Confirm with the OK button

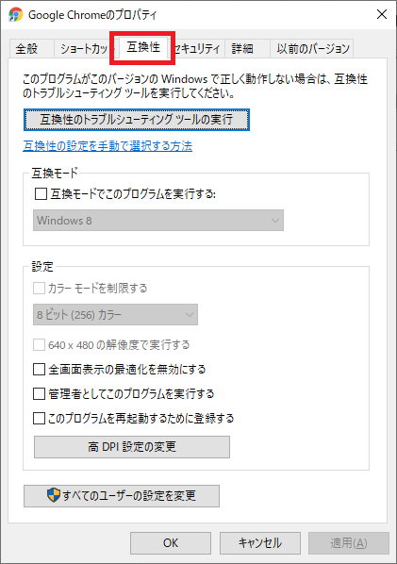tap(171, 542)
